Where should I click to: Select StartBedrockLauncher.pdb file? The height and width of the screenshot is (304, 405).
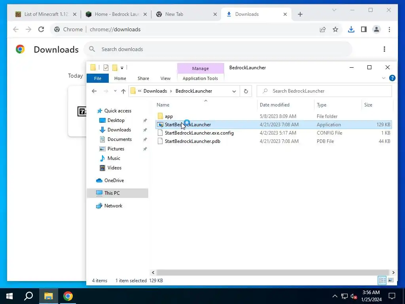(x=274, y=141)
